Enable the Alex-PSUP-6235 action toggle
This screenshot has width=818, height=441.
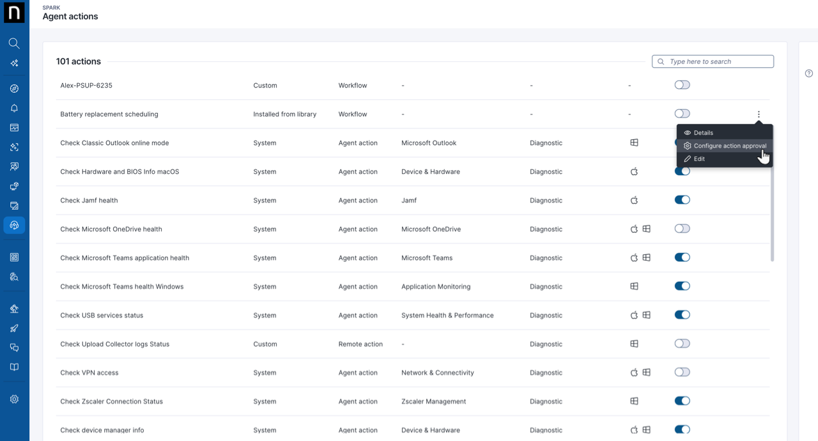[682, 85]
